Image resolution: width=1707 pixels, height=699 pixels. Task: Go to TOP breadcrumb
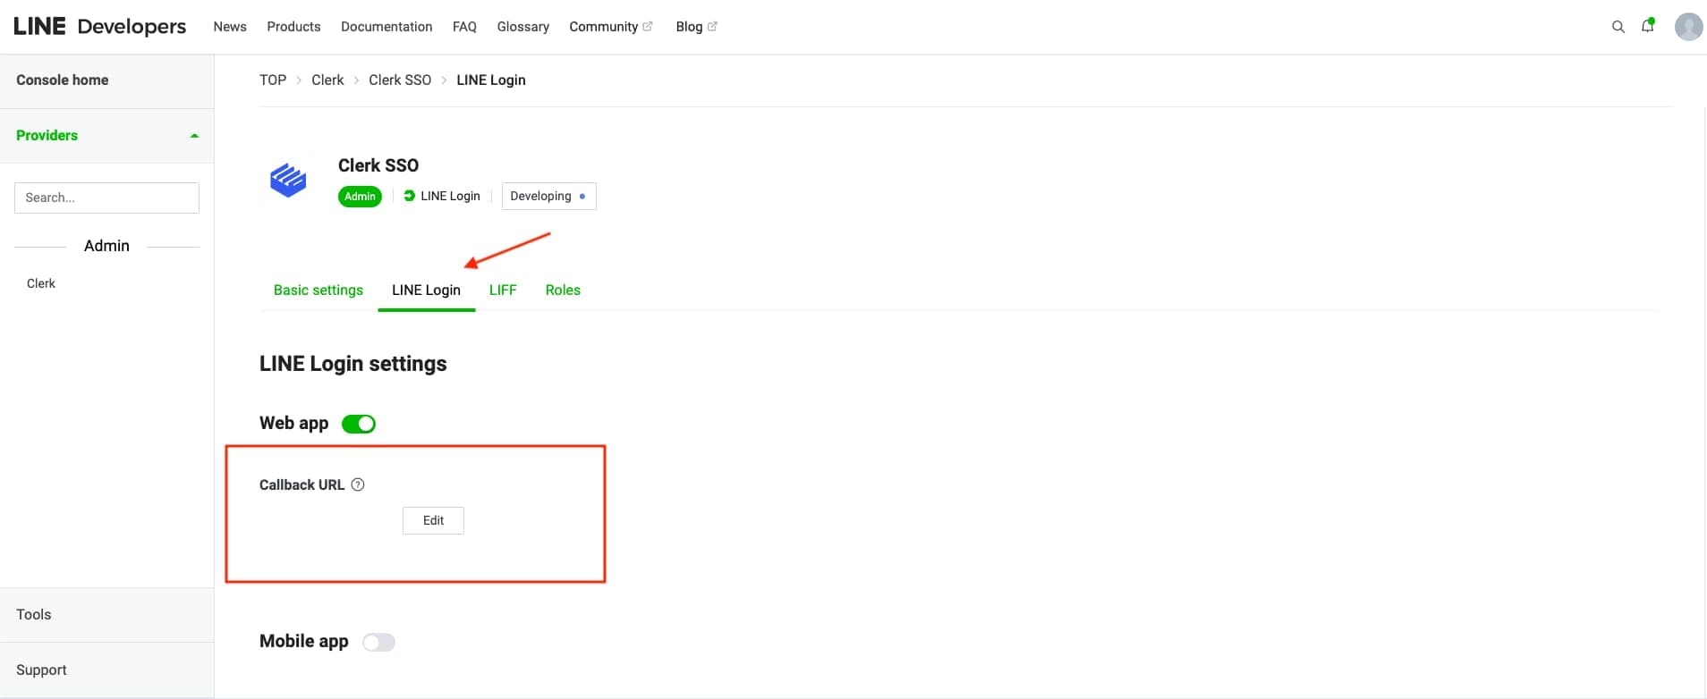(273, 80)
